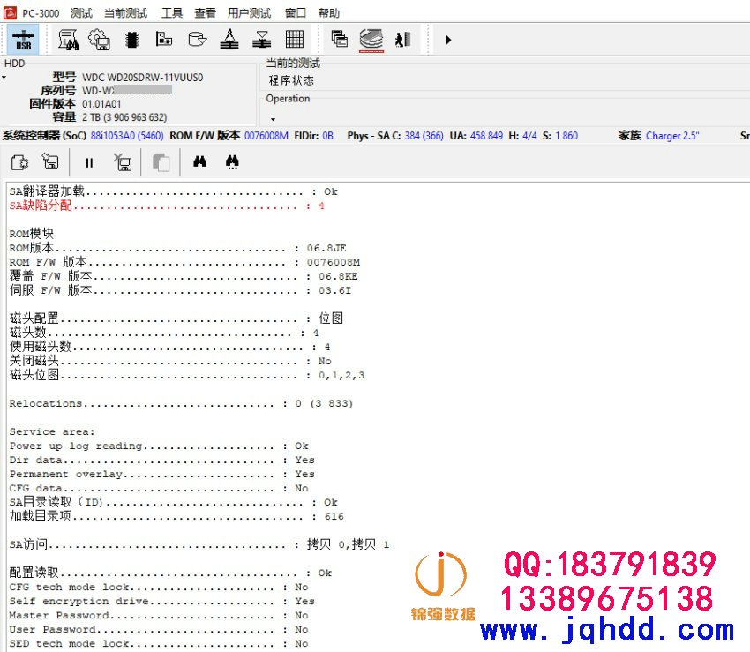Click the floppy disk with X icon
Image resolution: width=750 pixels, height=652 pixels.
pyautogui.click(x=123, y=162)
